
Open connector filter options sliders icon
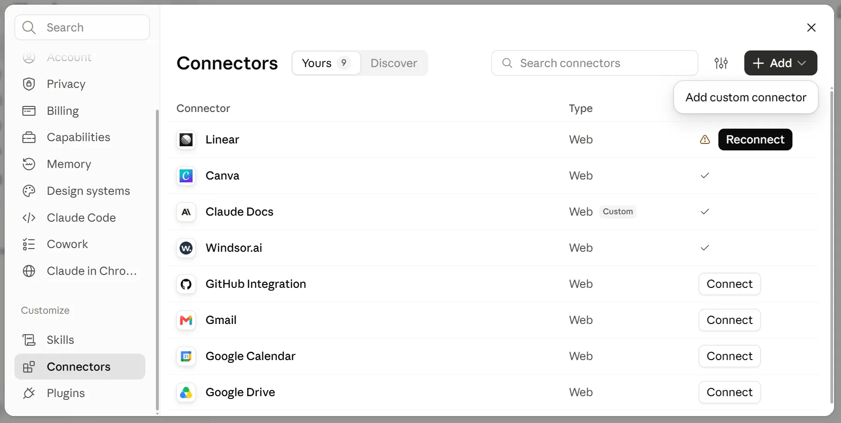(x=721, y=63)
